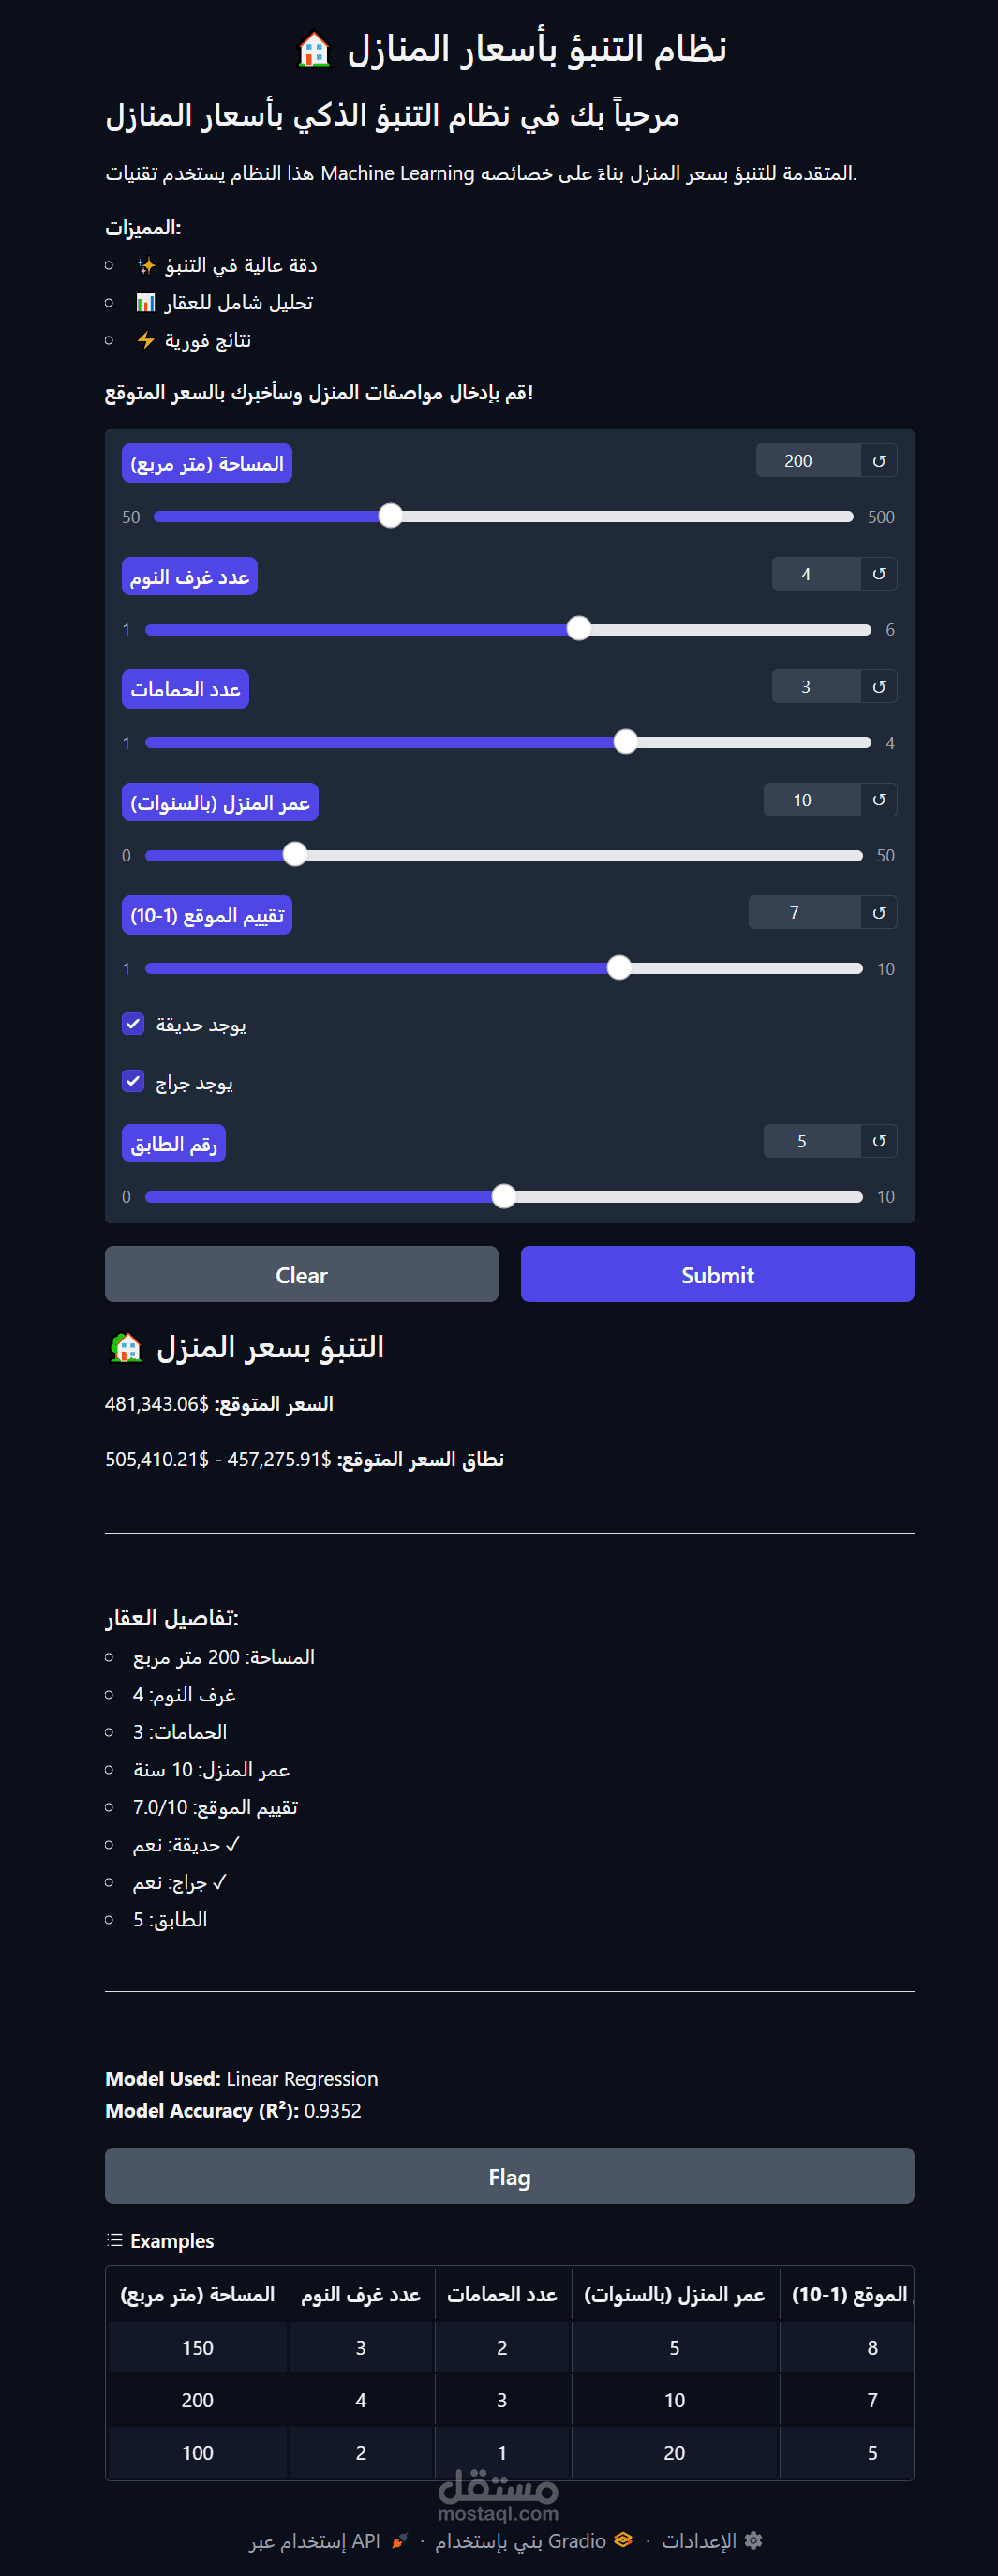Click reset icon for عدد الحمامات value
Viewport: 998px width, 2576px height.
pos(878,686)
